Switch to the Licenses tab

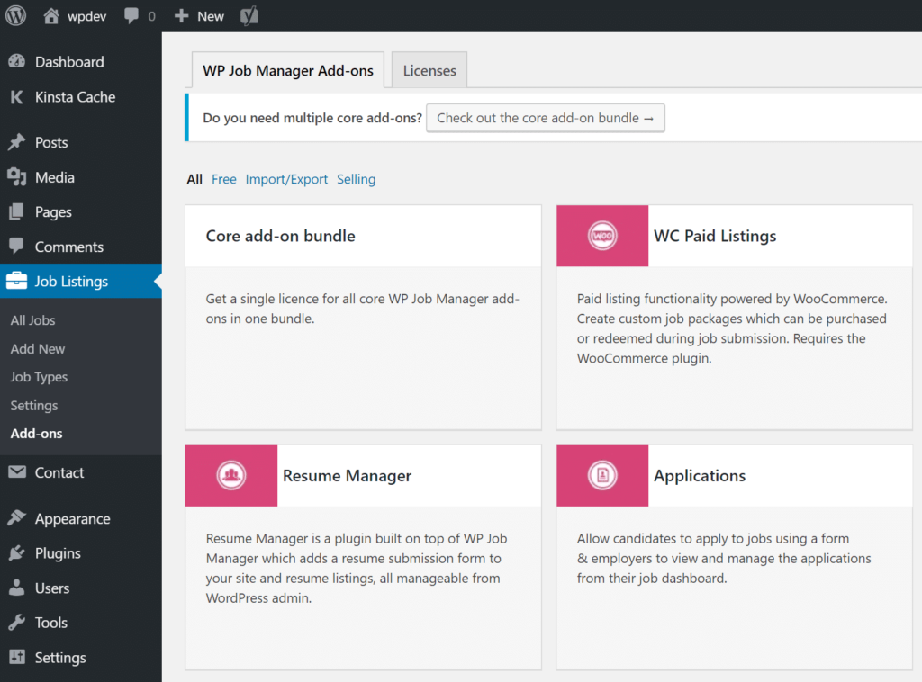click(429, 70)
